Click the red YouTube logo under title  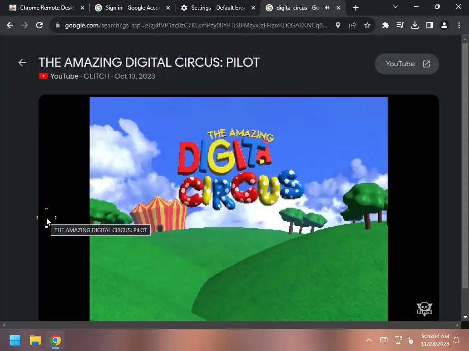click(44, 76)
